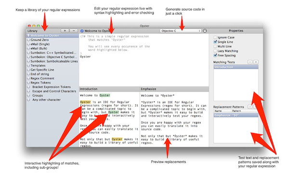Click into the regular expression editor at 'Oyster'
Viewport: 289px width, 180px height.
[x=85, y=57]
